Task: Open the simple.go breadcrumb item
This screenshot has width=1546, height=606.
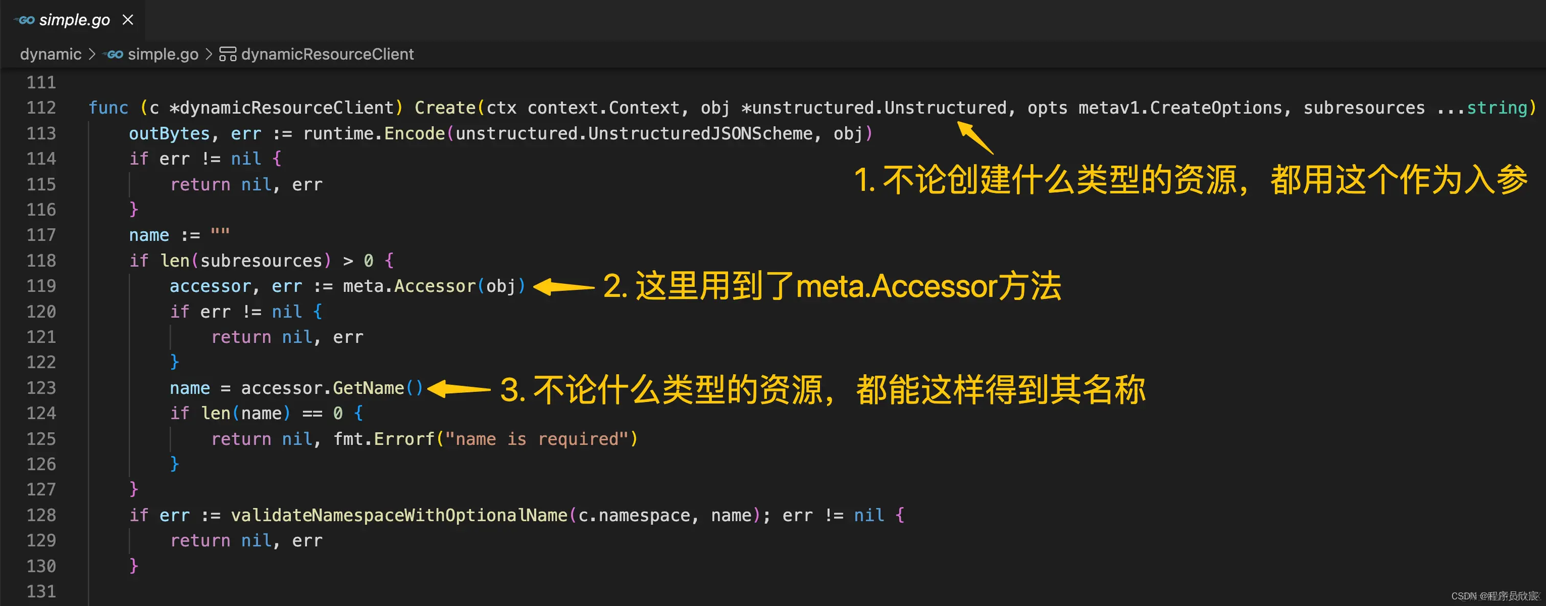Action: tap(163, 54)
